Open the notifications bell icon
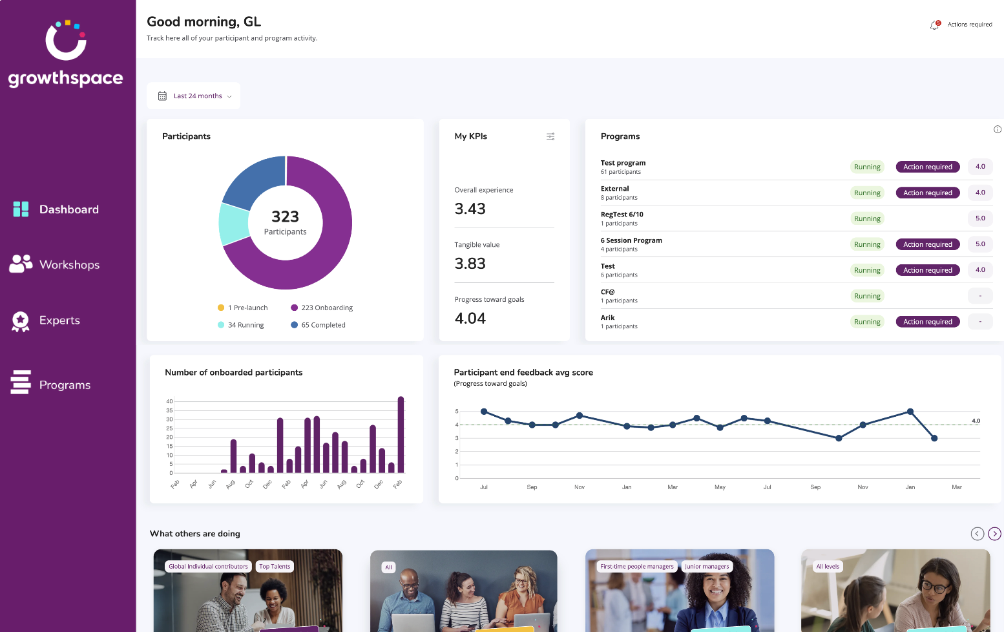The height and width of the screenshot is (632, 1004). click(x=934, y=25)
